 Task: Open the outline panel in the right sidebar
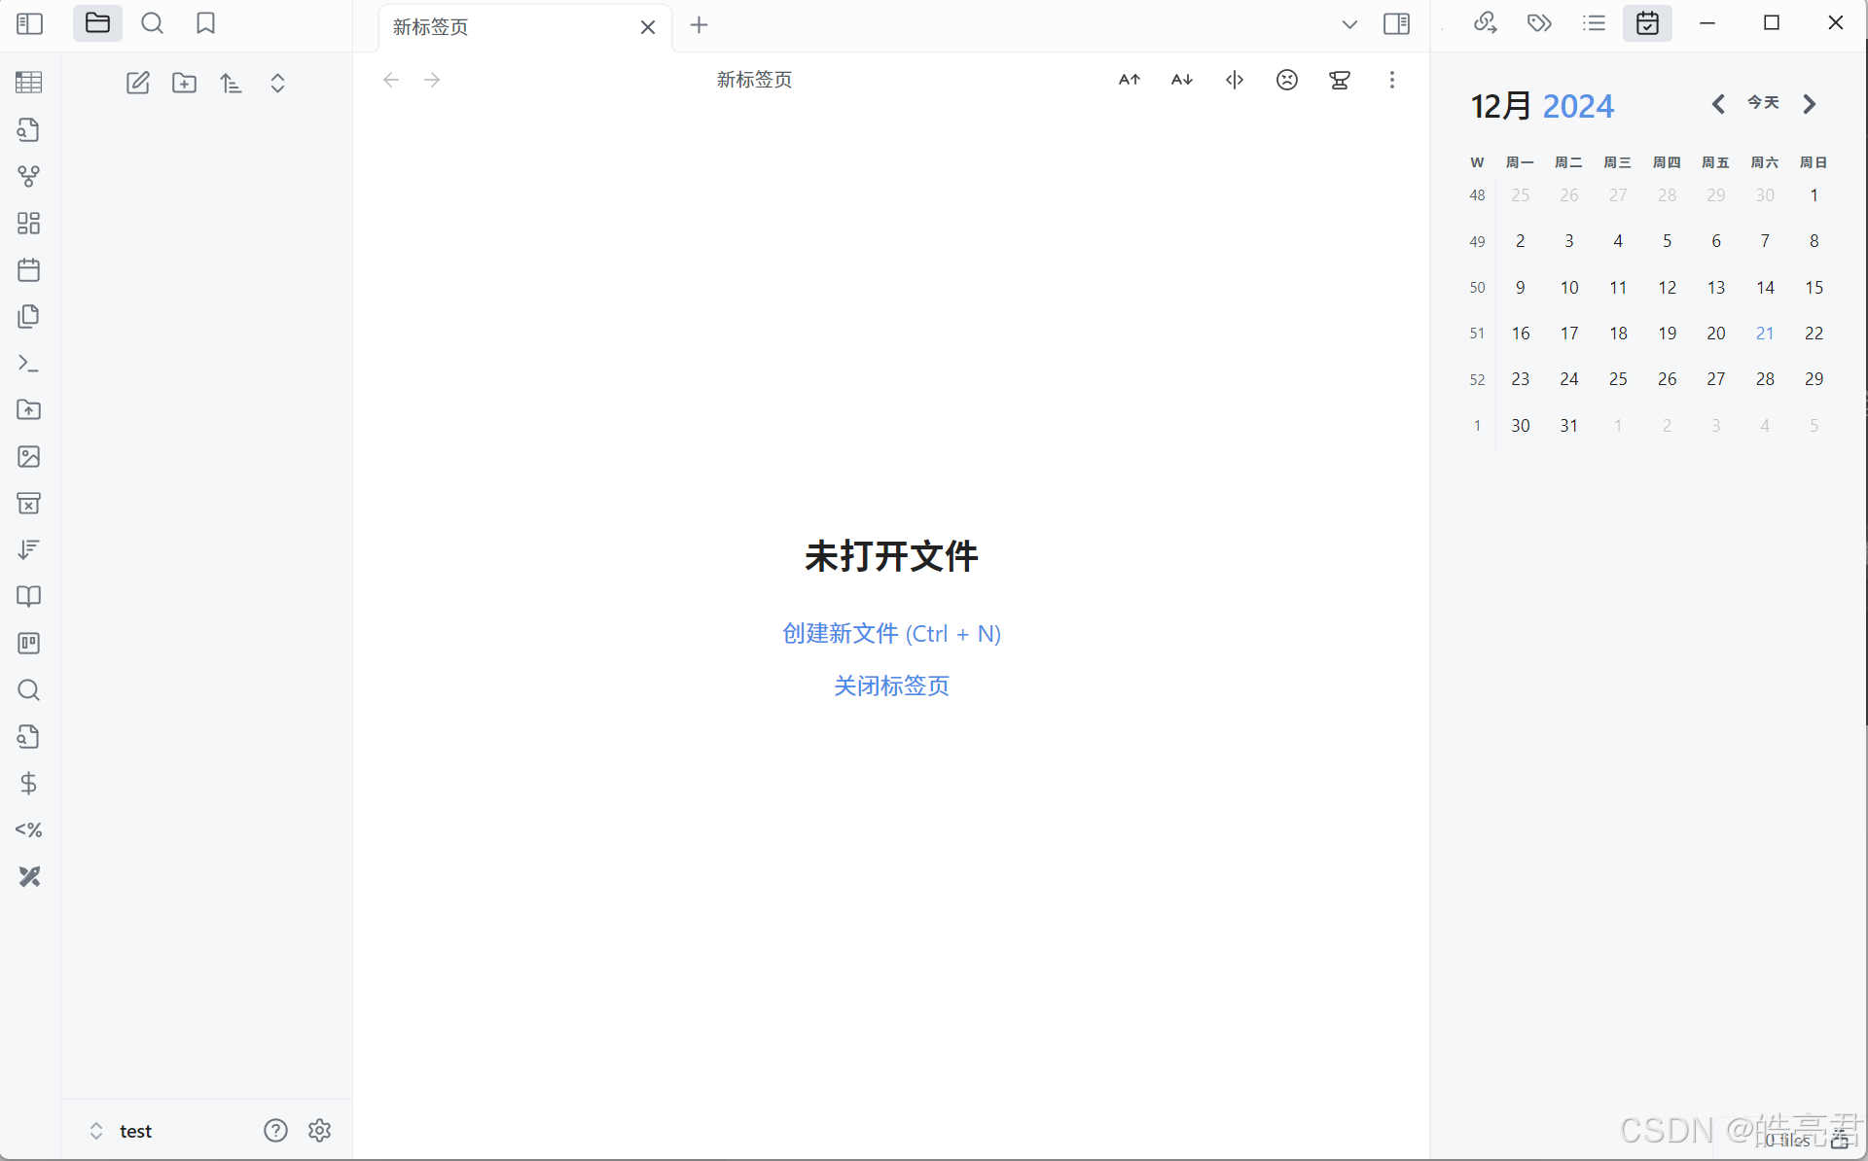tap(1594, 23)
